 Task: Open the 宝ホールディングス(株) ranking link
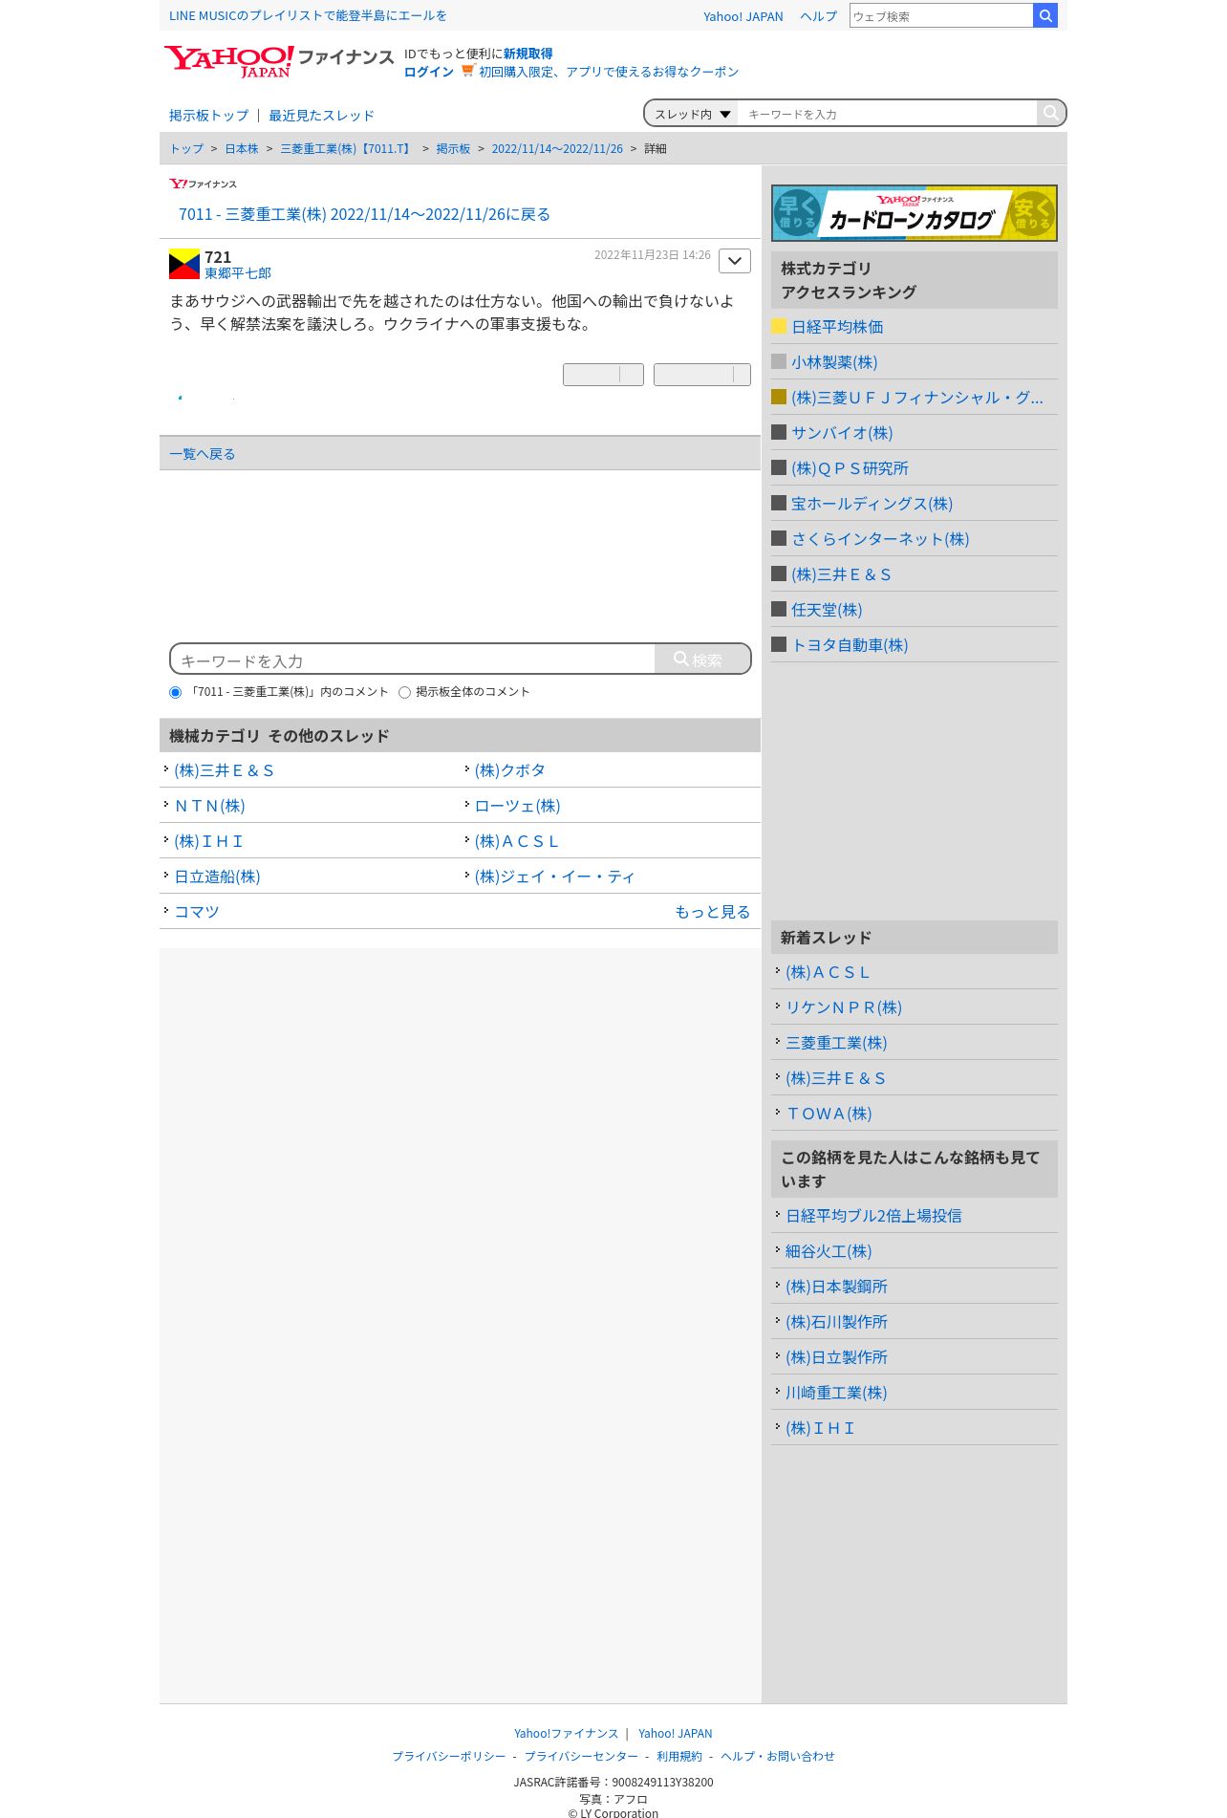pos(872,504)
